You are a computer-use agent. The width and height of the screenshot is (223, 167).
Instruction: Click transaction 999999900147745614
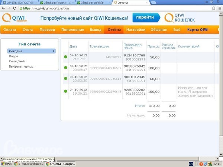(106, 79)
